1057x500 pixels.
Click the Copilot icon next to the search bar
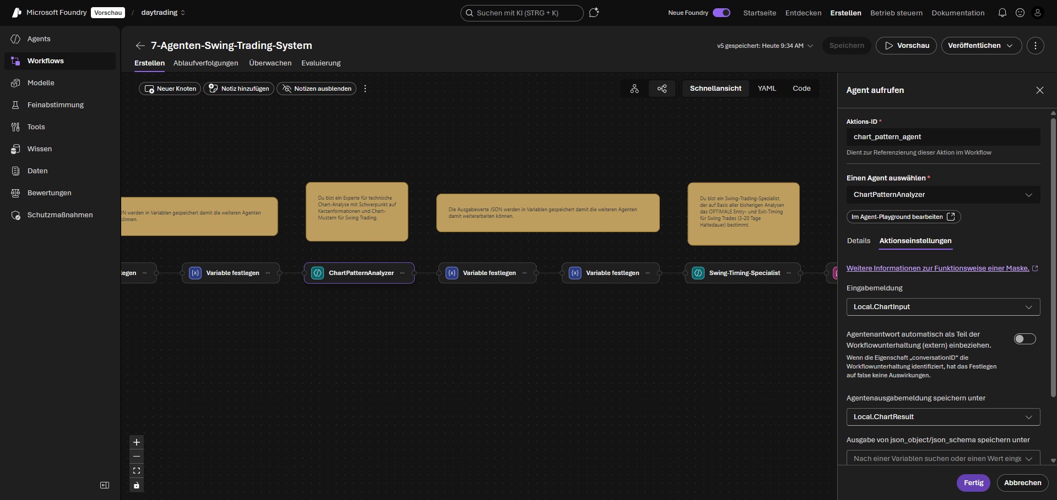pyautogui.click(x=594, y=13)
